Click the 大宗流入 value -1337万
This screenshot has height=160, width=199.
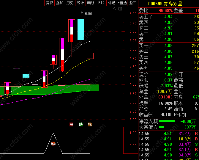[188, 127]
